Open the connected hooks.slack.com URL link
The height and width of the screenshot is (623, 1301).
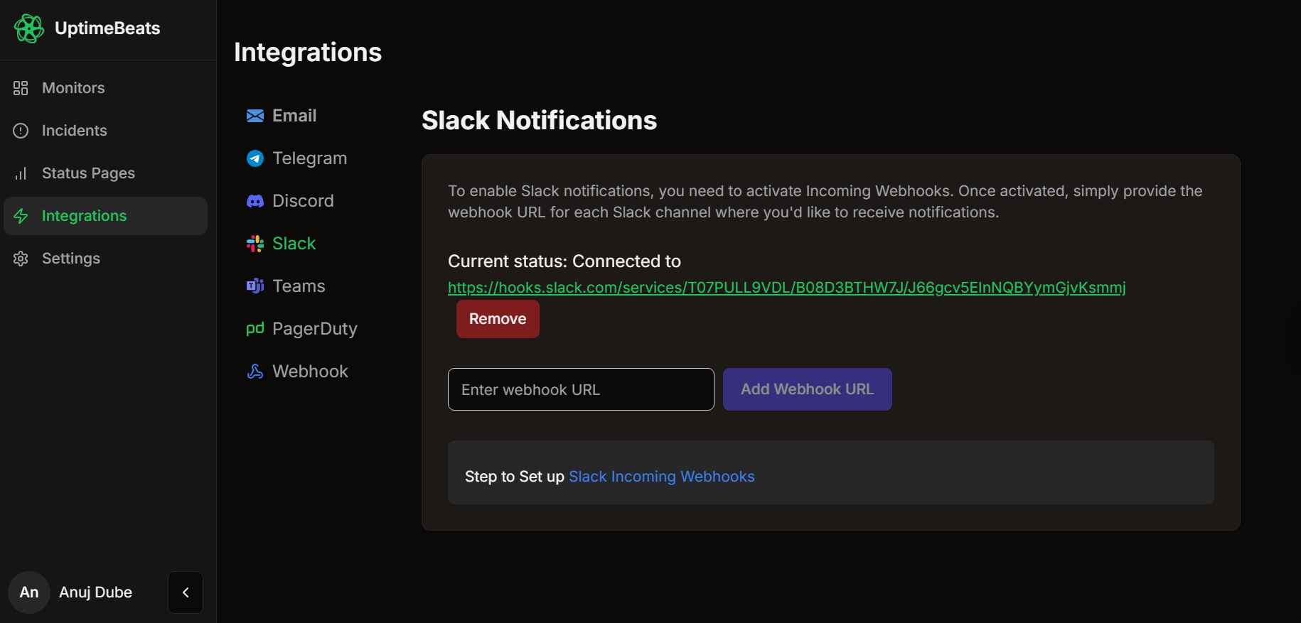786,288
